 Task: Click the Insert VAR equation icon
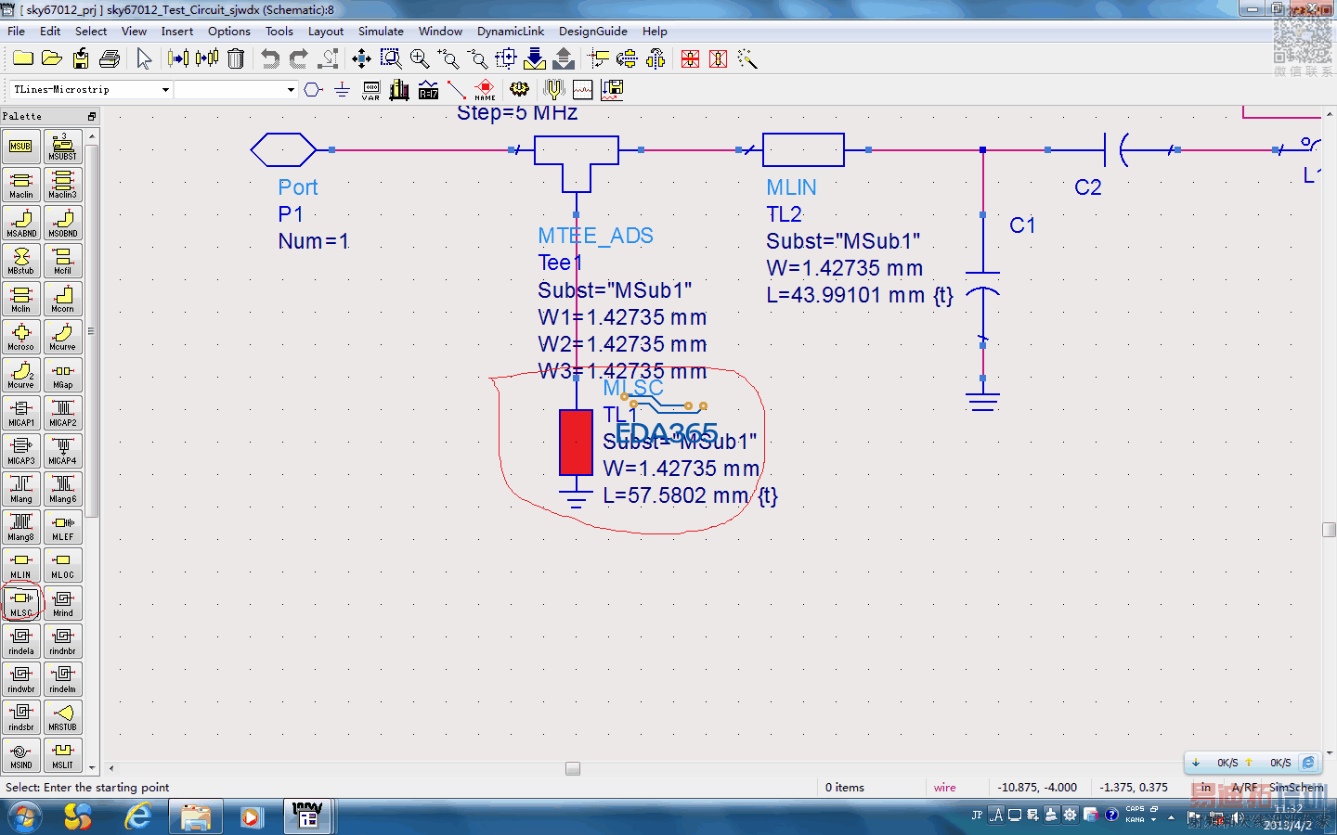[x=370, y=89]
